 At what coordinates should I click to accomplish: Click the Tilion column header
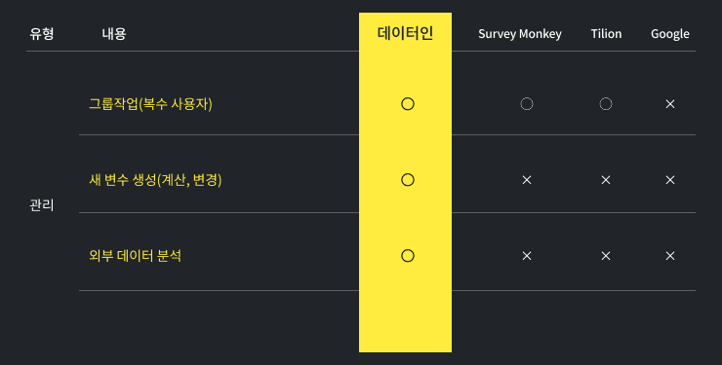click(x=606, y=34)
